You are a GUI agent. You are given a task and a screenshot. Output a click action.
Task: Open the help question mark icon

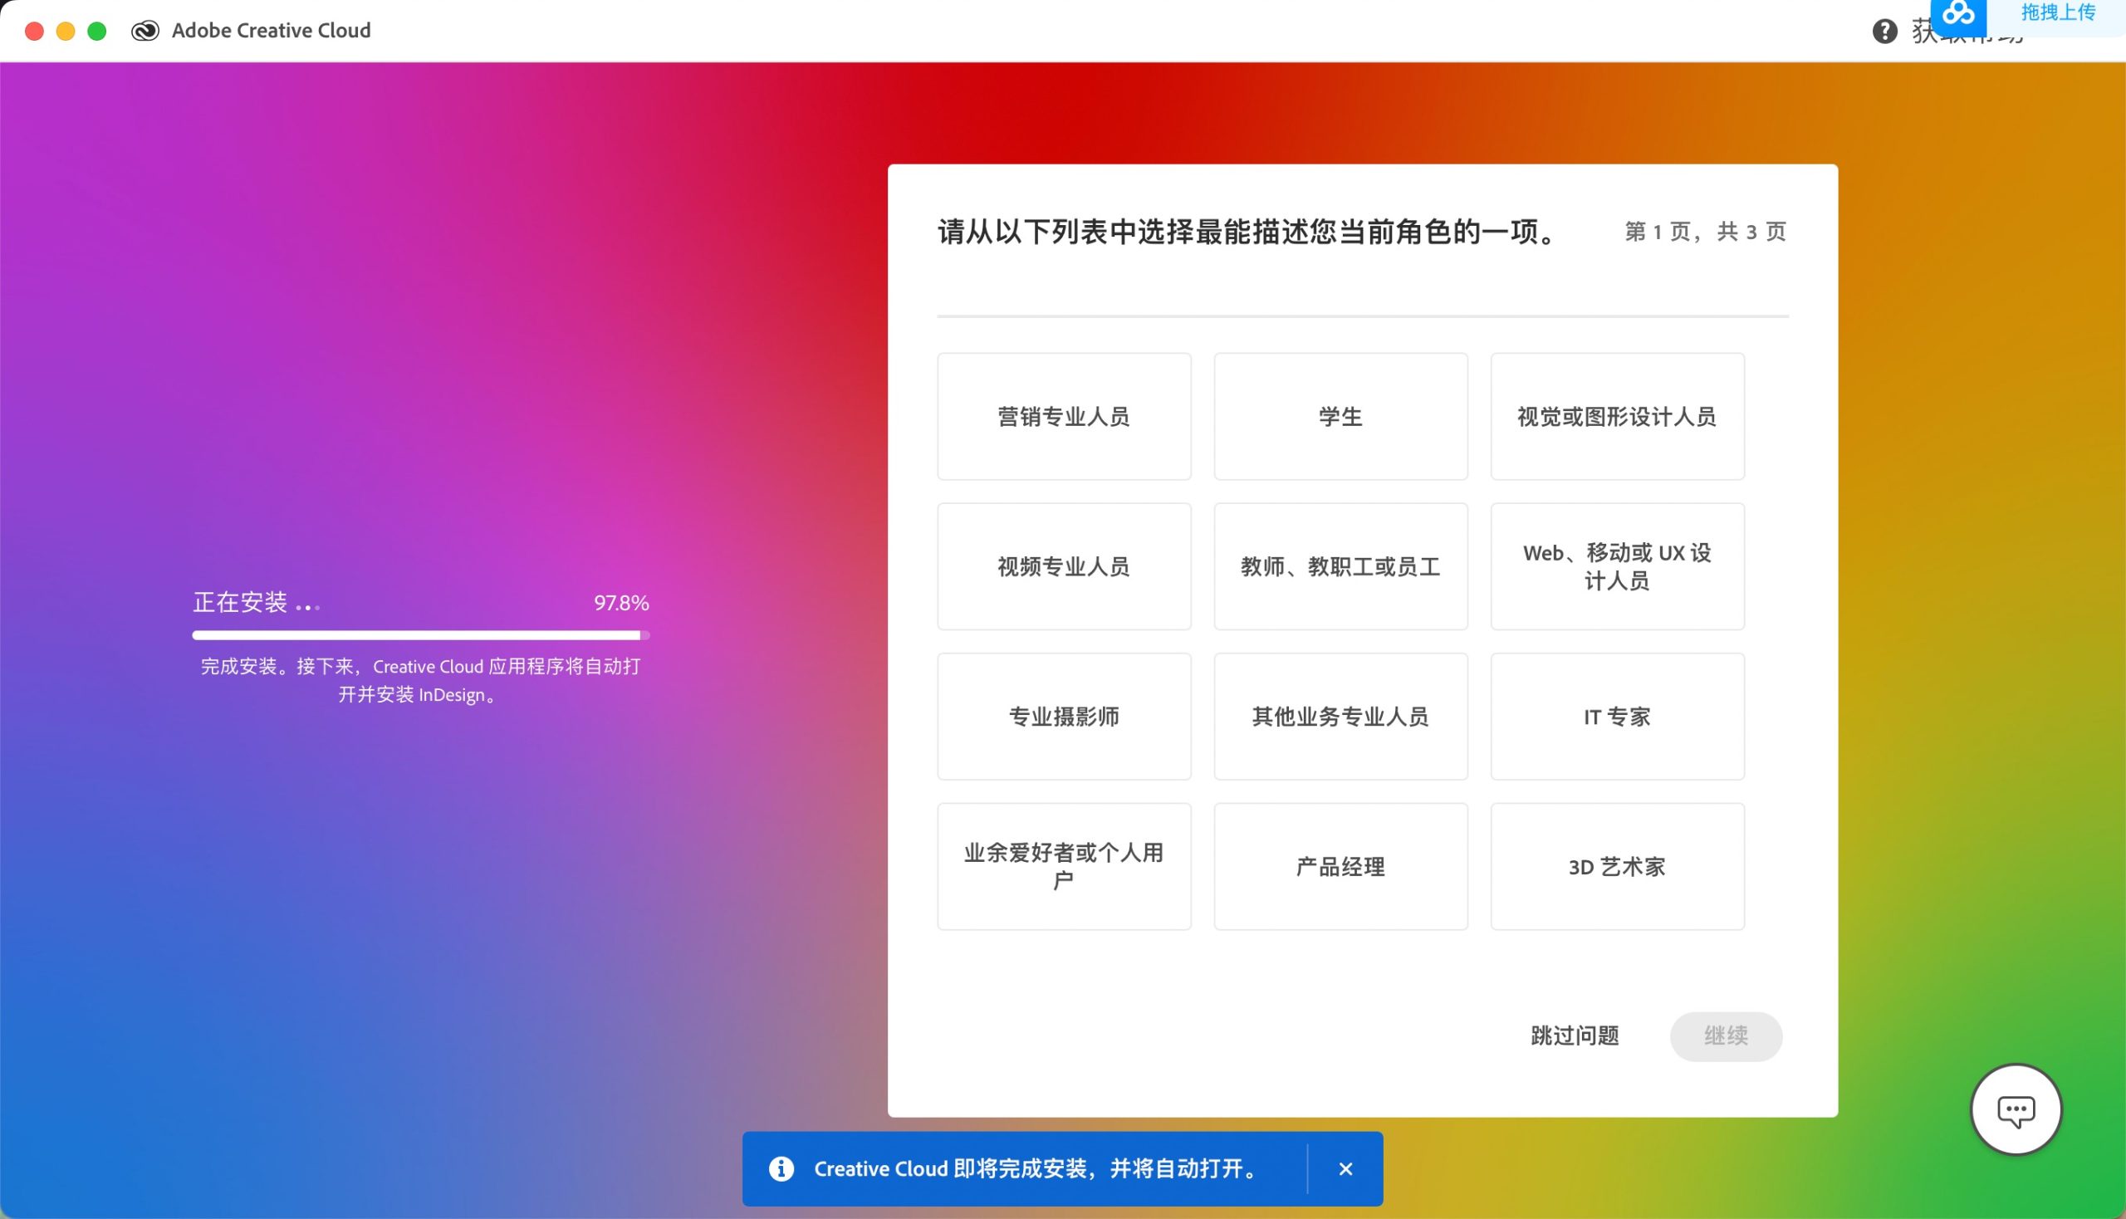coord(1884,32)
